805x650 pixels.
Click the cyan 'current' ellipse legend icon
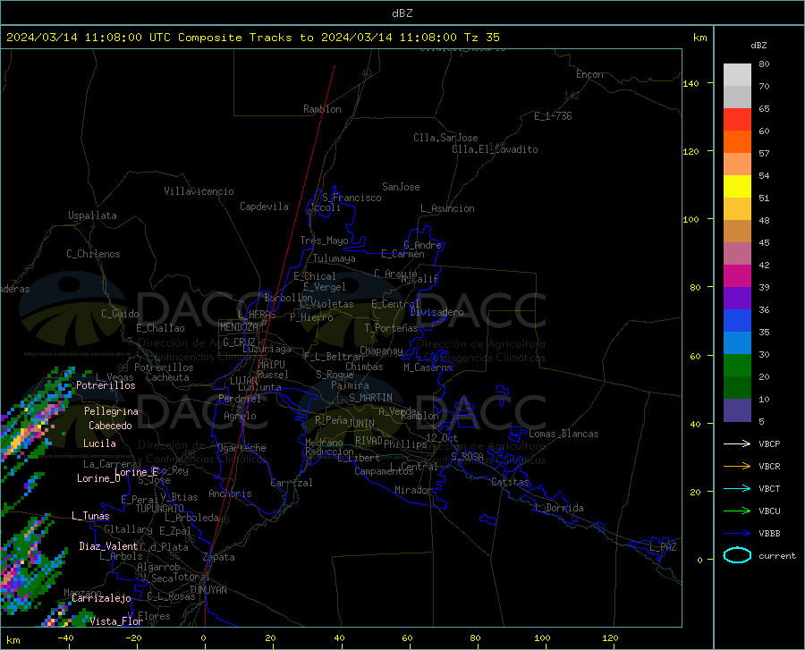737,555
